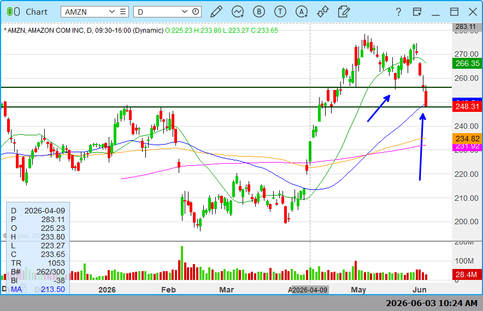This screenshot has width=483, height=311.
Task: Click the window link indicator icon beside Chart
Action: [13, 11]
